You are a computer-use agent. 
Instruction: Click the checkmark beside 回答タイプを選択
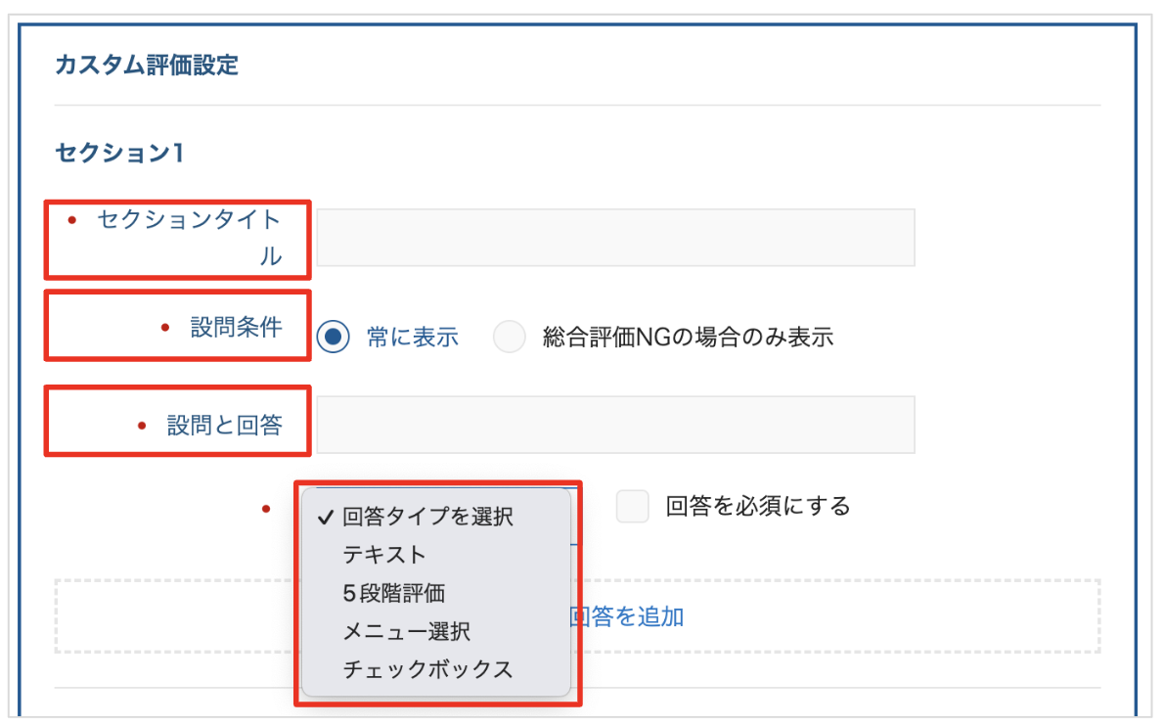[x=326, y=518]
